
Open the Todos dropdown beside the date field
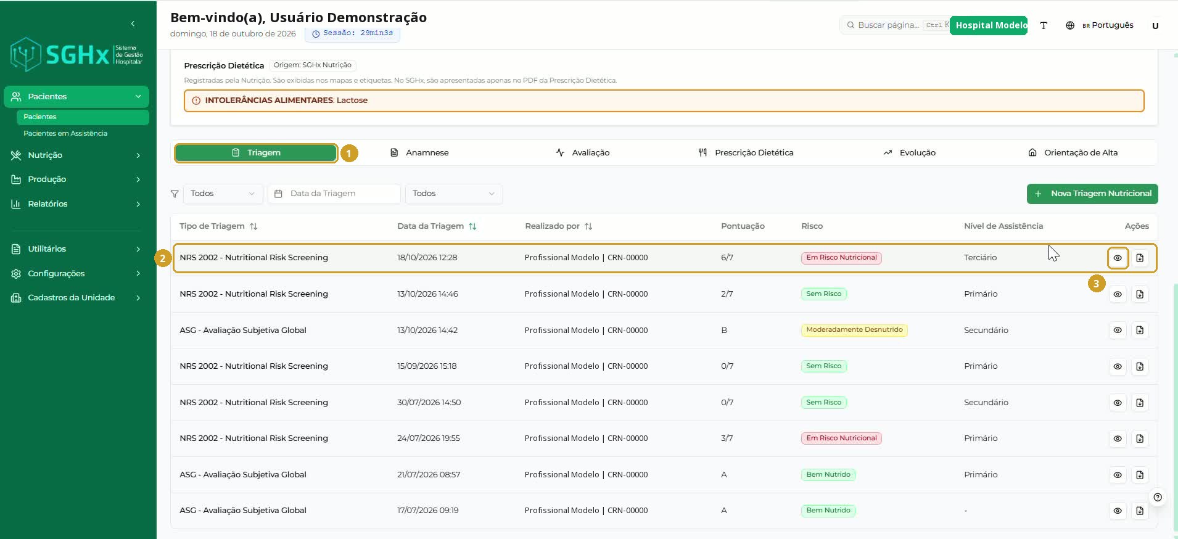click(454, 194)
